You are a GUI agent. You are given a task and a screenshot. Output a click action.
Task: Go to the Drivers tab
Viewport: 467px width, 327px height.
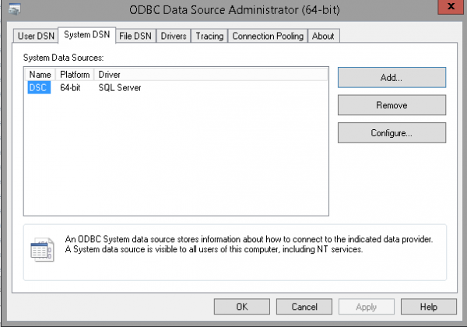174,36
